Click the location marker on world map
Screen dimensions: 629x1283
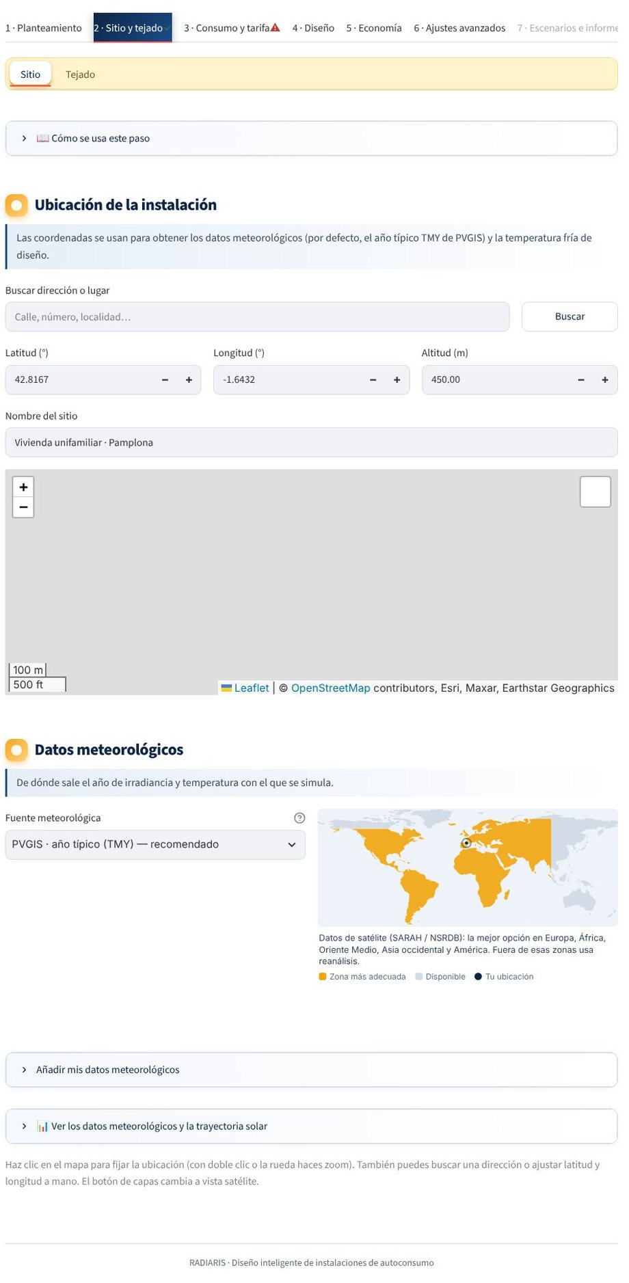click(x=466, y=843)
